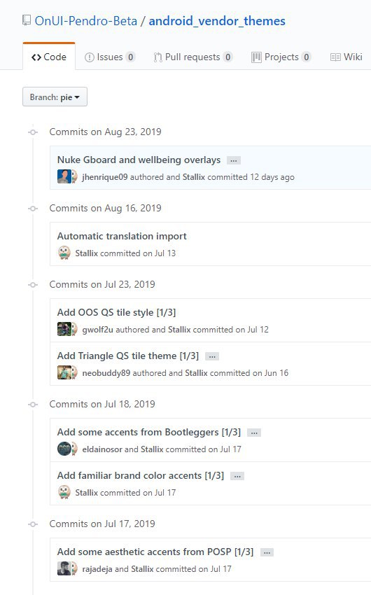The image size is (371, 595).
Task: Click eldainosor's avatar on Bootleggers accents commit
Action: point(64,449)
